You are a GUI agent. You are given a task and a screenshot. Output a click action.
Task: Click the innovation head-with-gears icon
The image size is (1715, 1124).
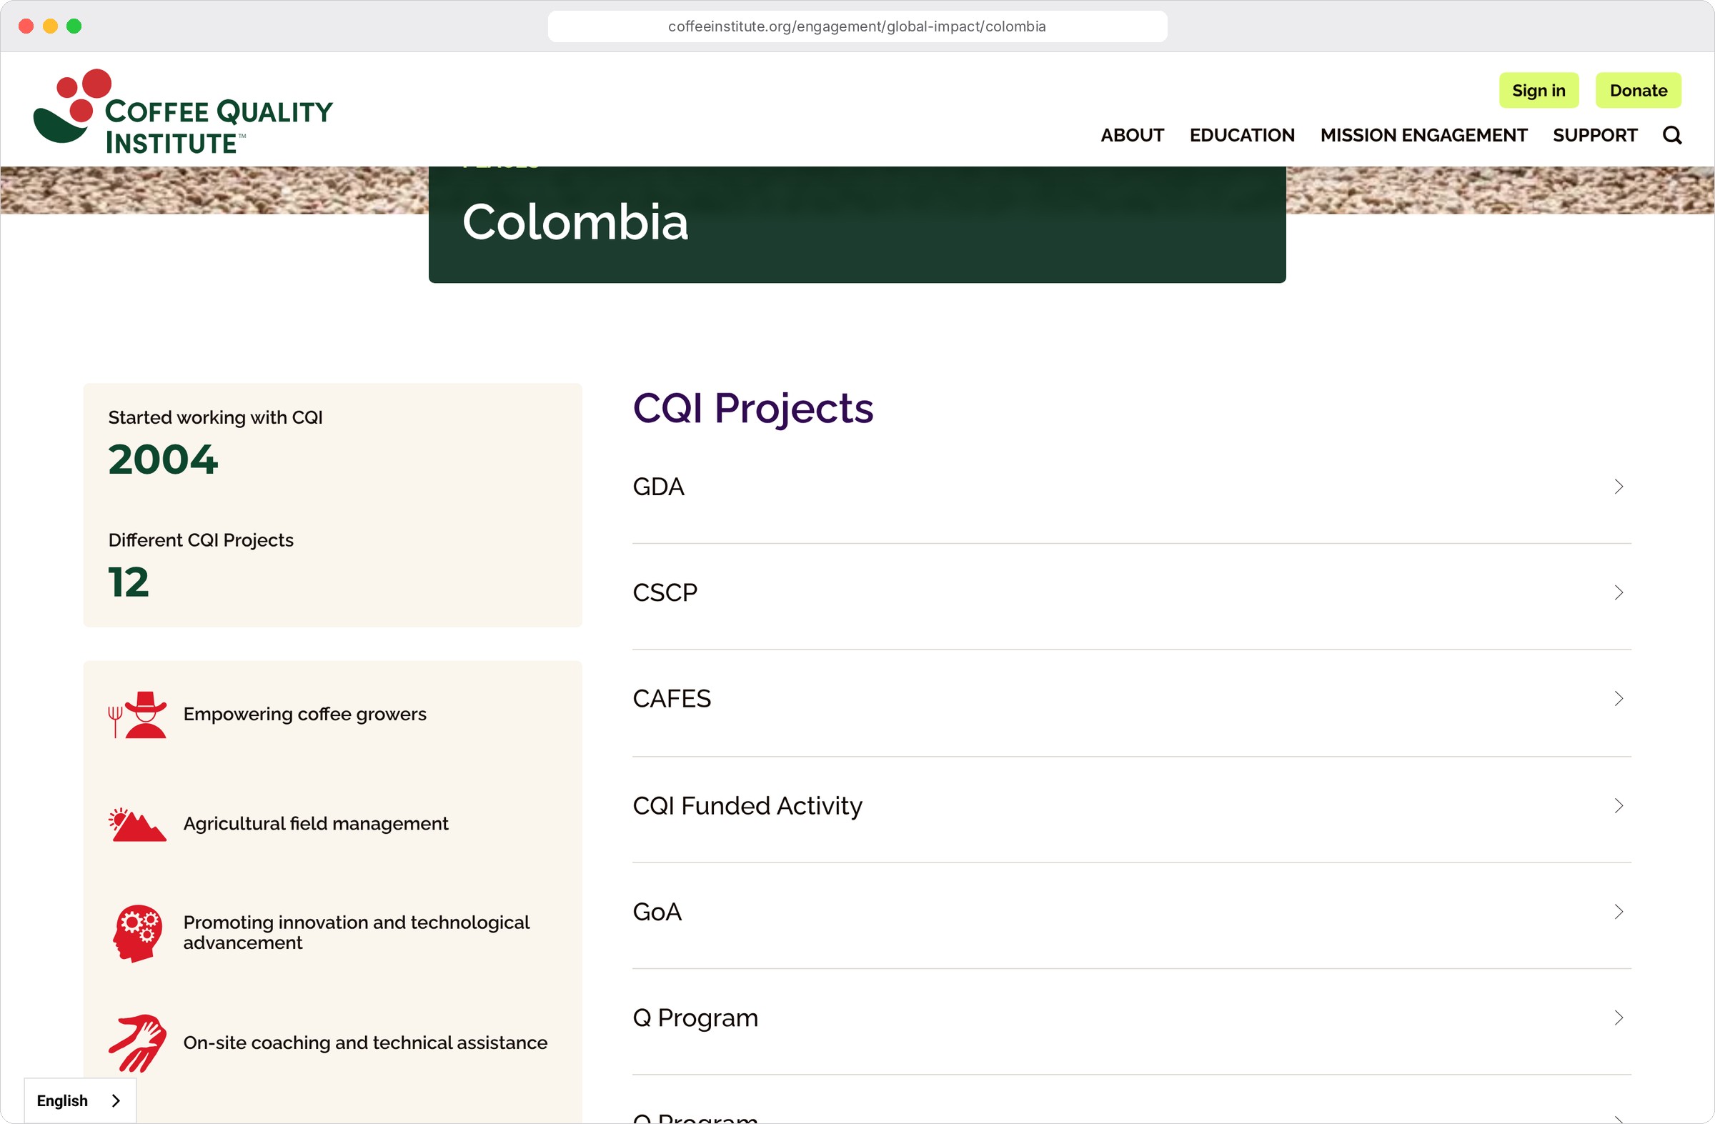click(x=137, y=933)
